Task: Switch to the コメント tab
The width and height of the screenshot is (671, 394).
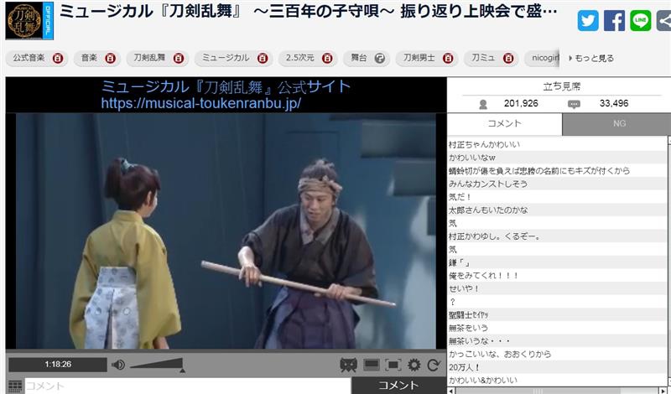Action: [x=505, y=123]
